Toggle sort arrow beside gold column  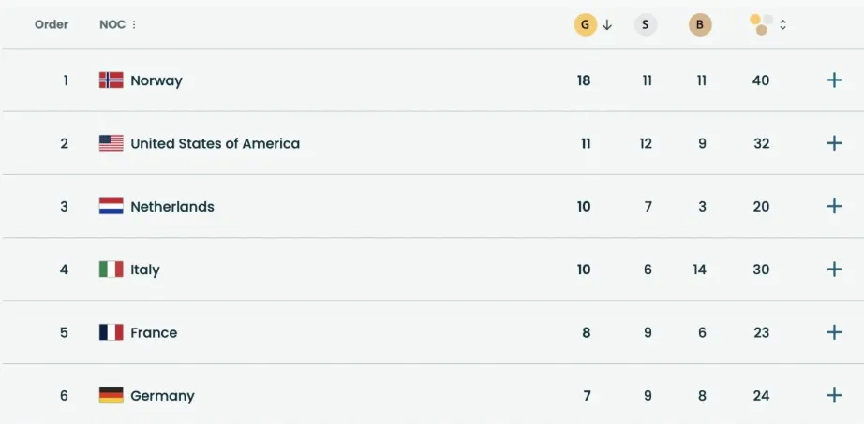point(607,25)
